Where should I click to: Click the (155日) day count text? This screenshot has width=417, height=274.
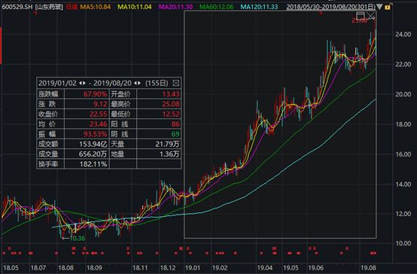[x=157, y=83]
